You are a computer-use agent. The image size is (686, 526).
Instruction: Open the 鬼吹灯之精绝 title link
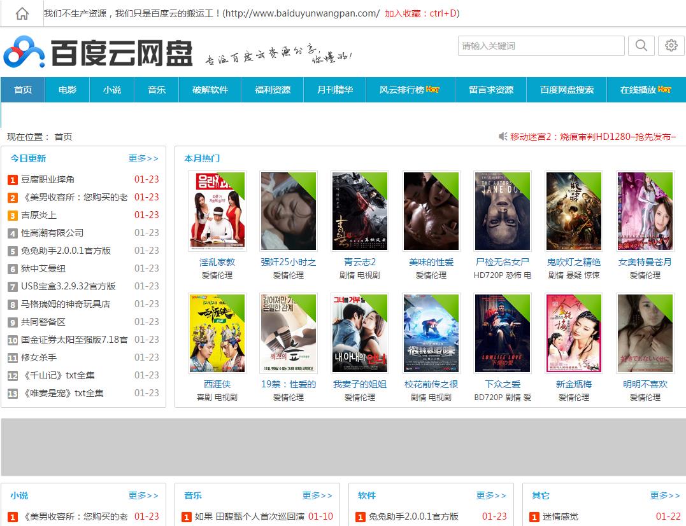tap(573, 262)
